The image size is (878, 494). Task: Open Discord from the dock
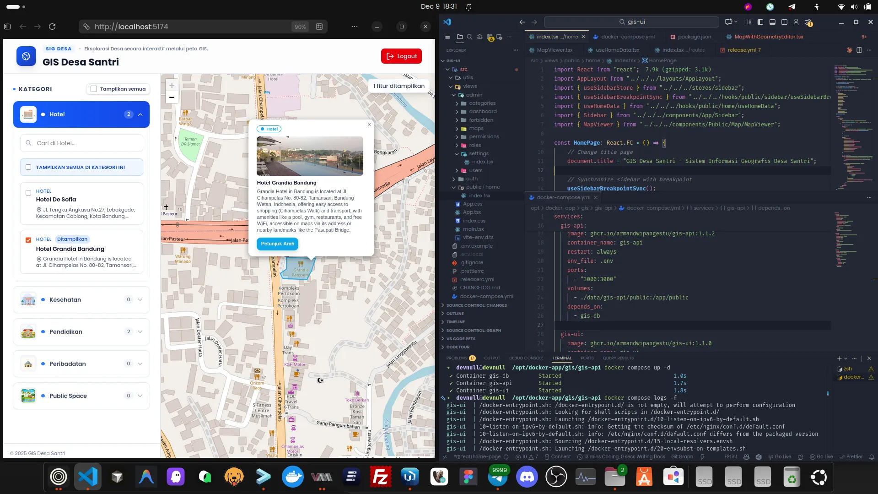(527, 477)
